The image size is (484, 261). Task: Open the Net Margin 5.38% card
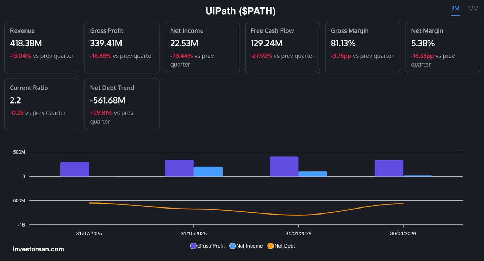(443, 48)
